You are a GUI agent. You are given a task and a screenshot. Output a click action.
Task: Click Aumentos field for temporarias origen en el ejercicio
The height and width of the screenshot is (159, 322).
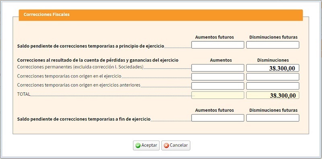[218, 77]
